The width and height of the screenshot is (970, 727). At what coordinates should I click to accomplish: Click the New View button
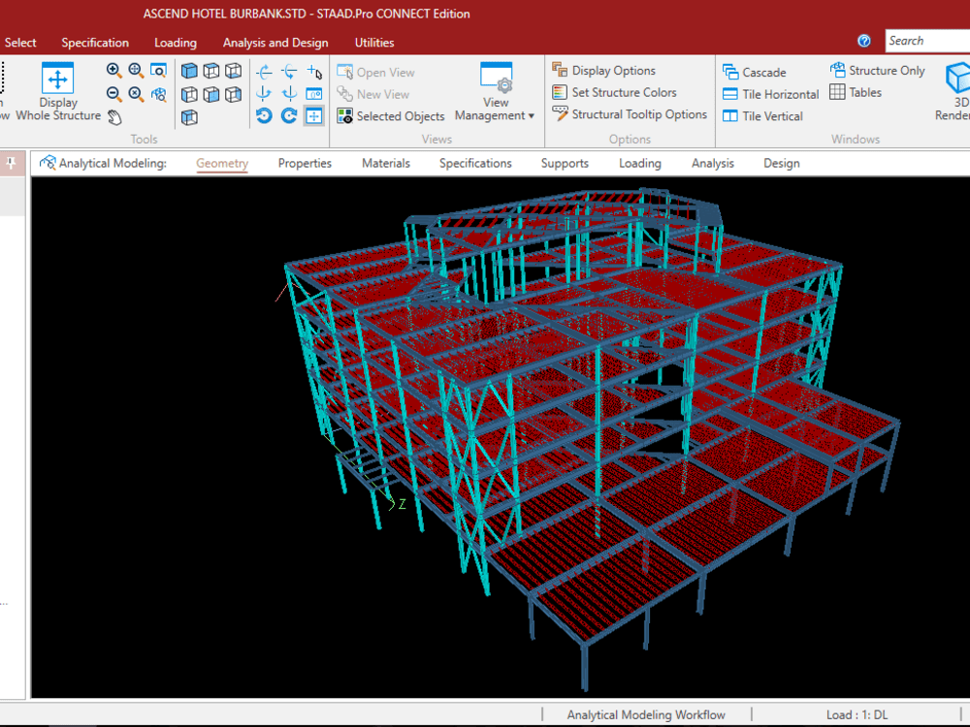[373, 94]
